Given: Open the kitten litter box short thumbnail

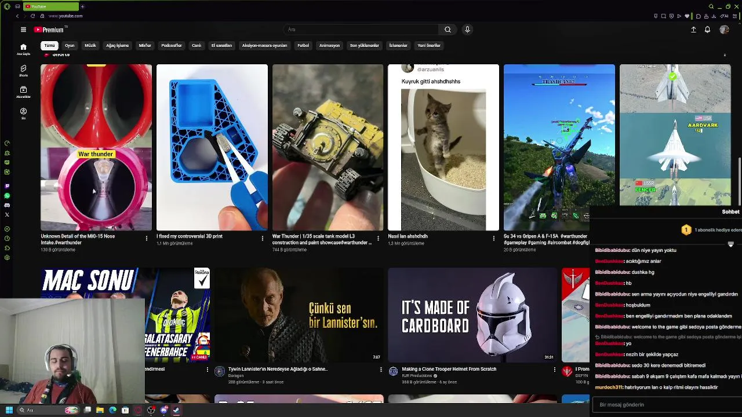Looking at the screenshot, I should point(443,147).
